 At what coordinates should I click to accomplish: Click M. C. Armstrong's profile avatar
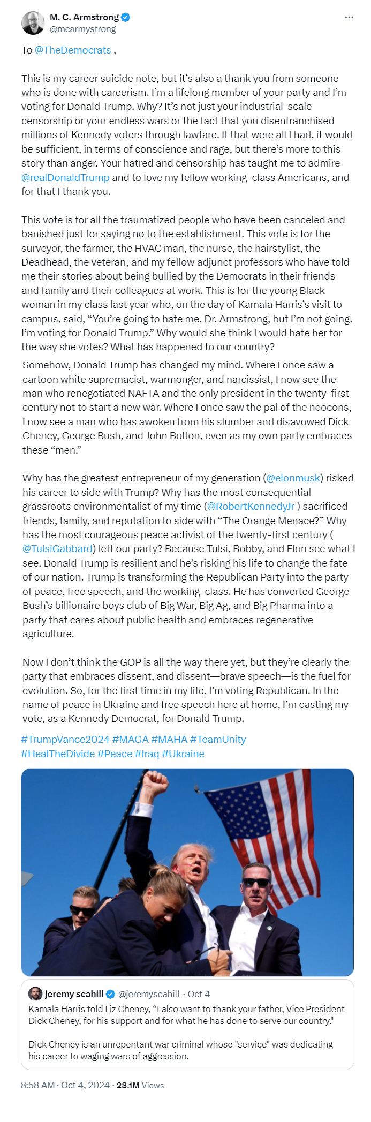point(33,23)
